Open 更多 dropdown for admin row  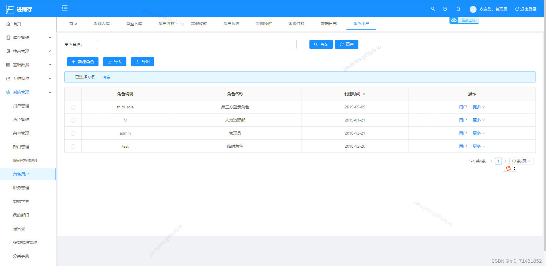pos(479,133)
